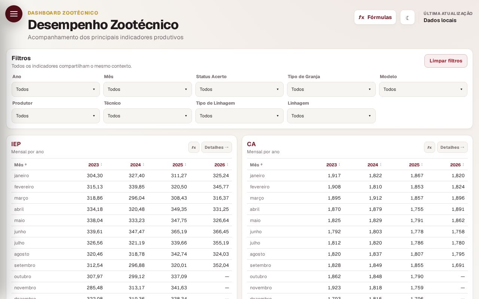This screenshot has height=299, width=479.
Task: Sort CA table by 2023 column
Action: click(x=333, y=165)
